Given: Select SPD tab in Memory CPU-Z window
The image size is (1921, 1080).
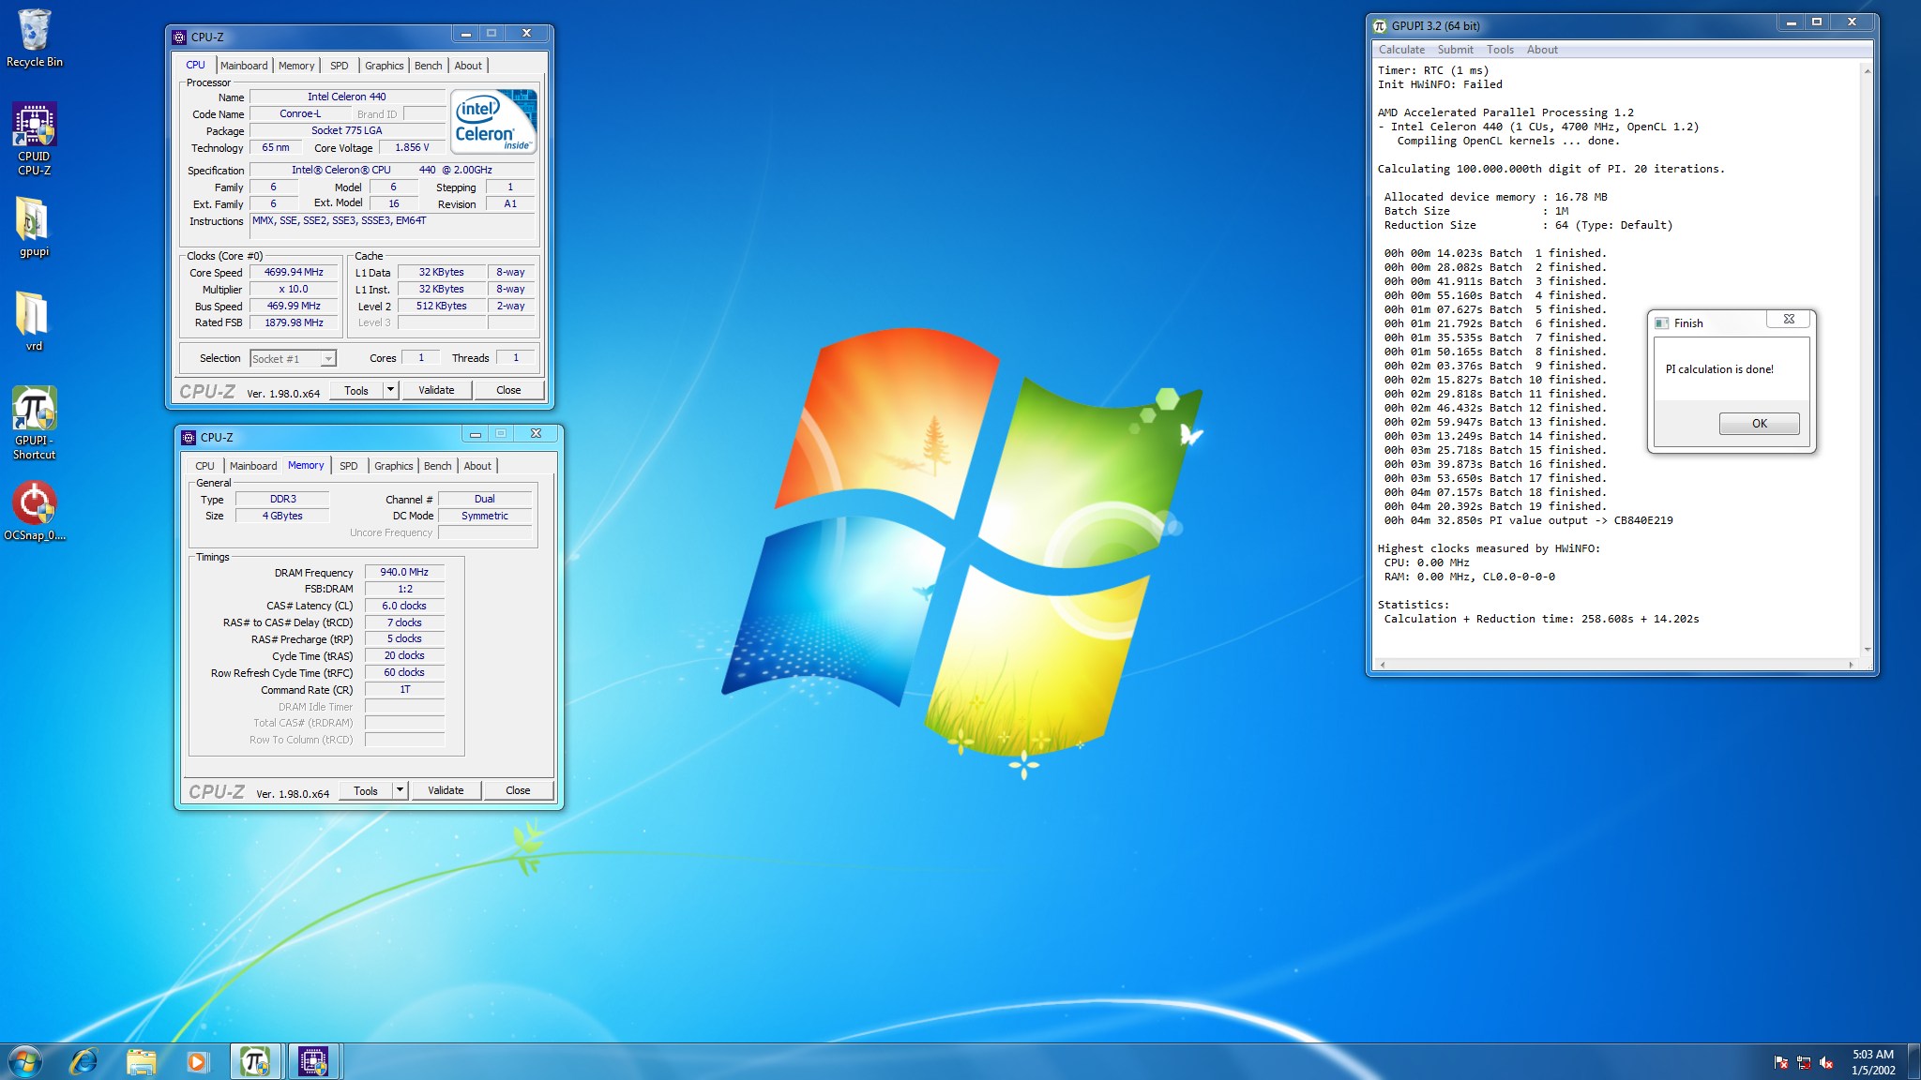Looking at the screenshot, I should click(x=349, y=466).
